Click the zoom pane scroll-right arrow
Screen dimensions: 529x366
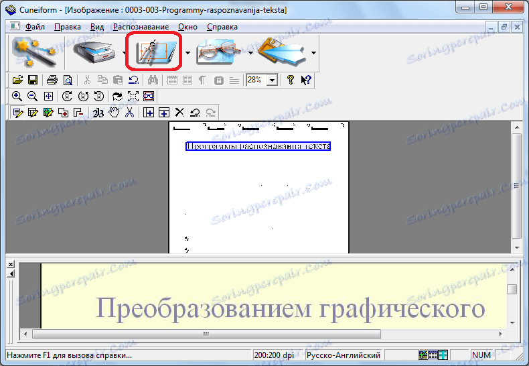(x=501, y=334)
